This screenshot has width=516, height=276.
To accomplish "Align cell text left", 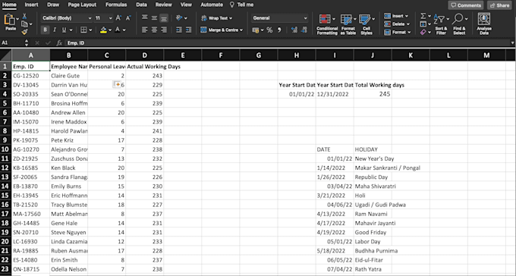I will point(144,30).
